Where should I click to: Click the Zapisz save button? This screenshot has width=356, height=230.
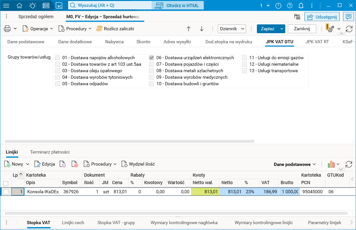(268, 29)
